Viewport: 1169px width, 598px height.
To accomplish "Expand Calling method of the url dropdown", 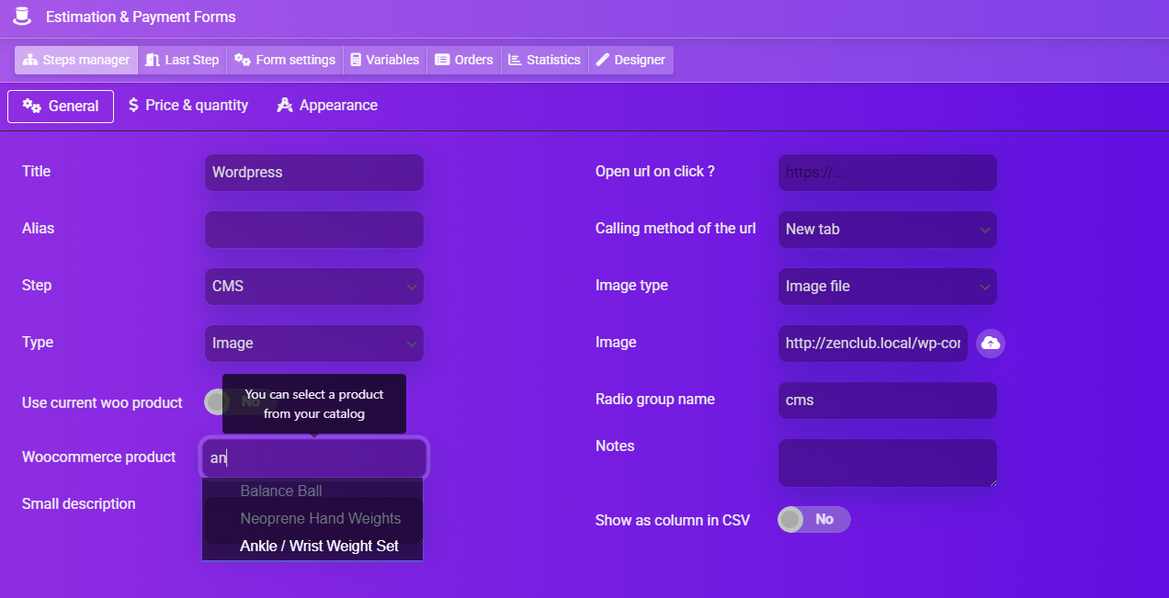I will click(888, 230).
